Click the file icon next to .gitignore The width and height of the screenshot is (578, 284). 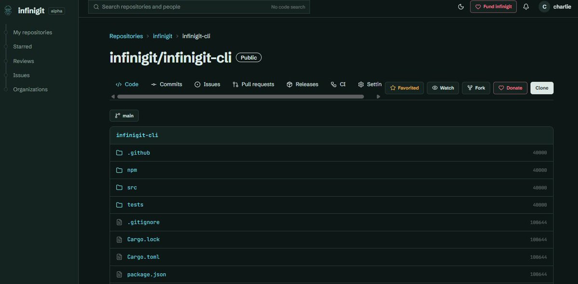click(119, 222)
